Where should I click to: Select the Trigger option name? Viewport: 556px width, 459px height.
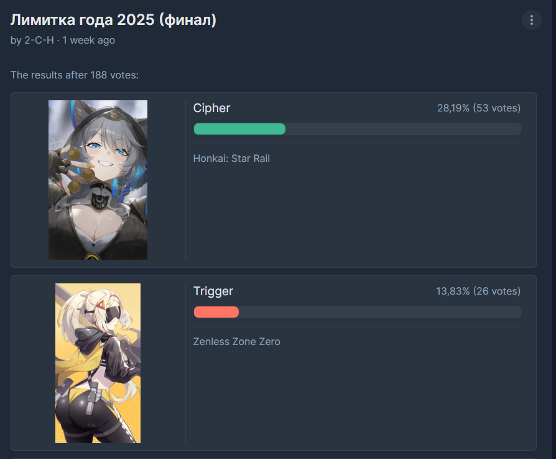click(x=213, y=291)
